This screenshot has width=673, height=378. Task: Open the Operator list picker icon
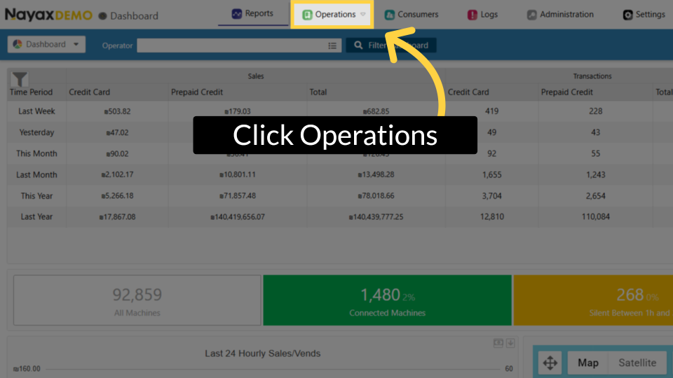click(x=332, y=45)
